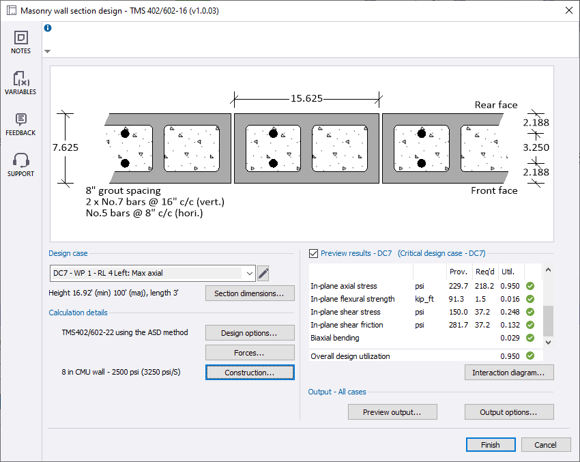Show the Interaction diagram
This screenshot has height=462, width=580.
pyautogui.click(x=509, y=373)
